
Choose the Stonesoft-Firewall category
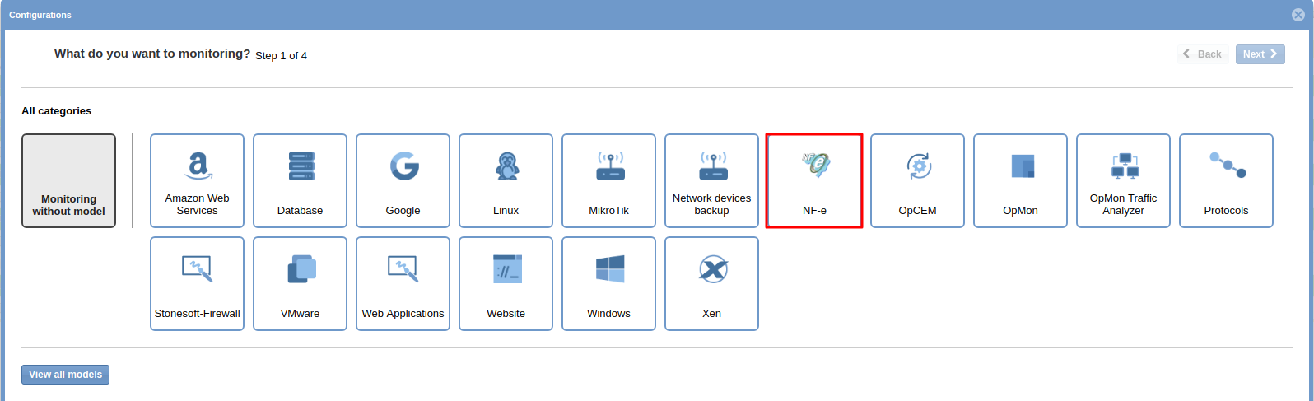[x=197, y=283]
